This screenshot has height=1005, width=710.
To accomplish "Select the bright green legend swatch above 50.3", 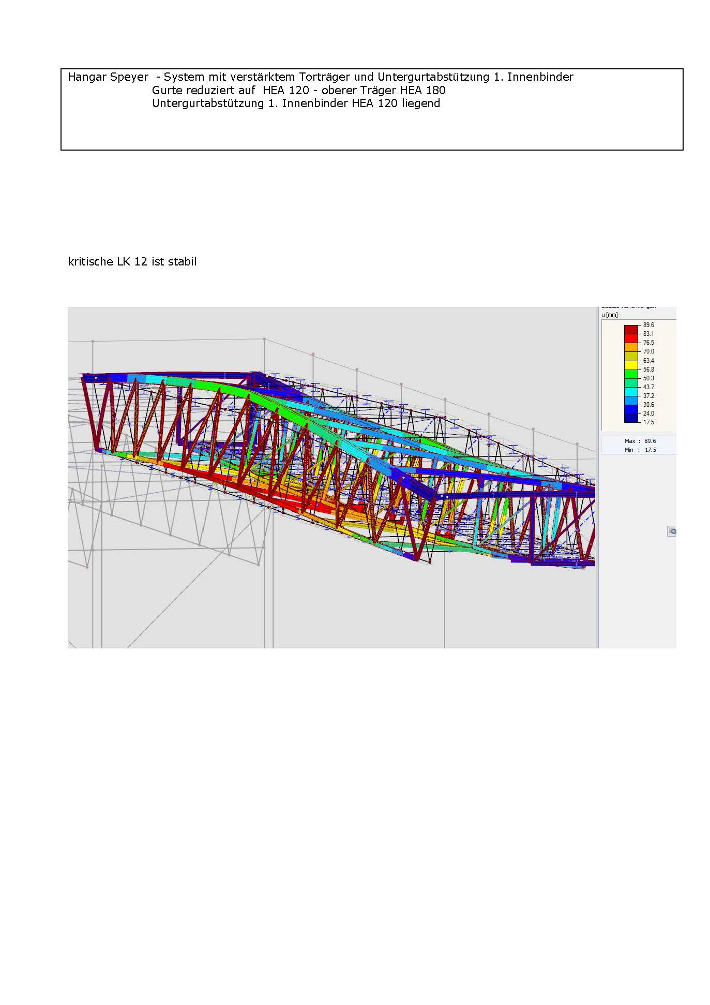I will point(631,374).
